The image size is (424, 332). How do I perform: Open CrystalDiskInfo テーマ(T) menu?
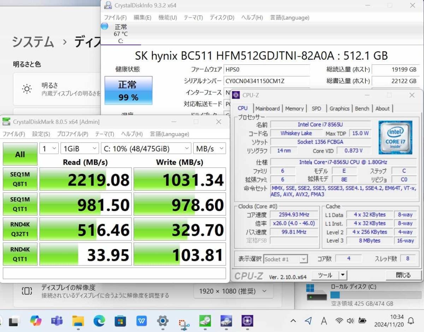(193, 17)
